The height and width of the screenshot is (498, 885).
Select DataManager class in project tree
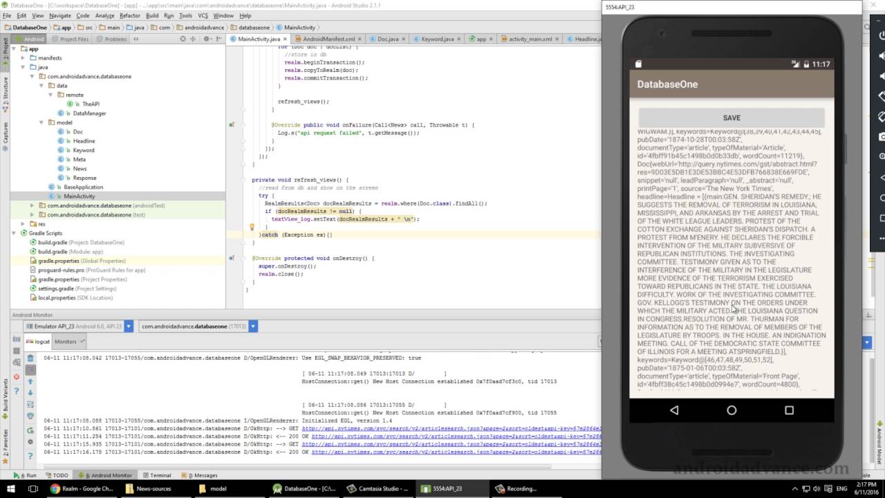click(89, 113)
